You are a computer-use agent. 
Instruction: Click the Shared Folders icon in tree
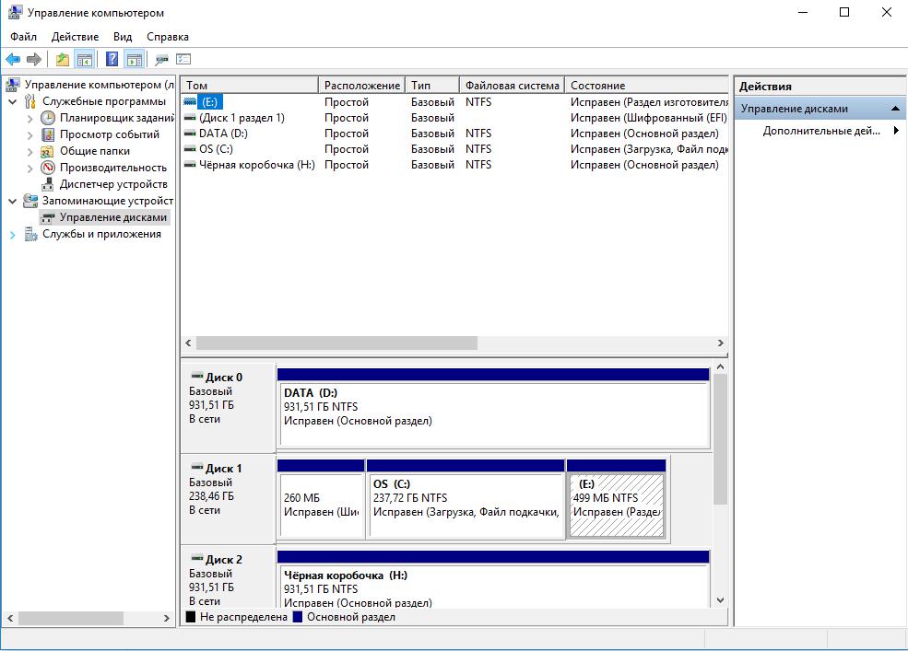point(48,151)
